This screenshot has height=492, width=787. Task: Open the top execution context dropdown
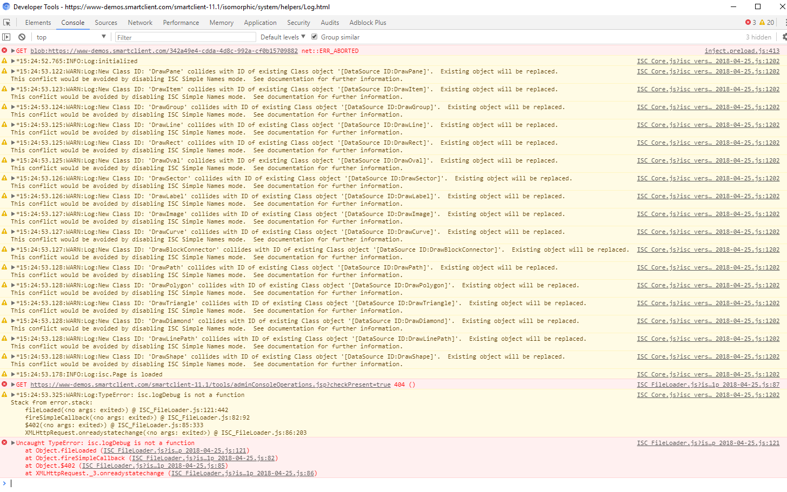pos(71,37)
